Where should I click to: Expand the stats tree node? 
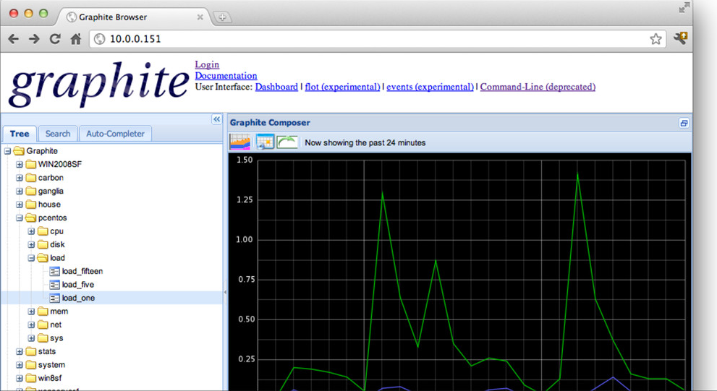coord(20,352)
